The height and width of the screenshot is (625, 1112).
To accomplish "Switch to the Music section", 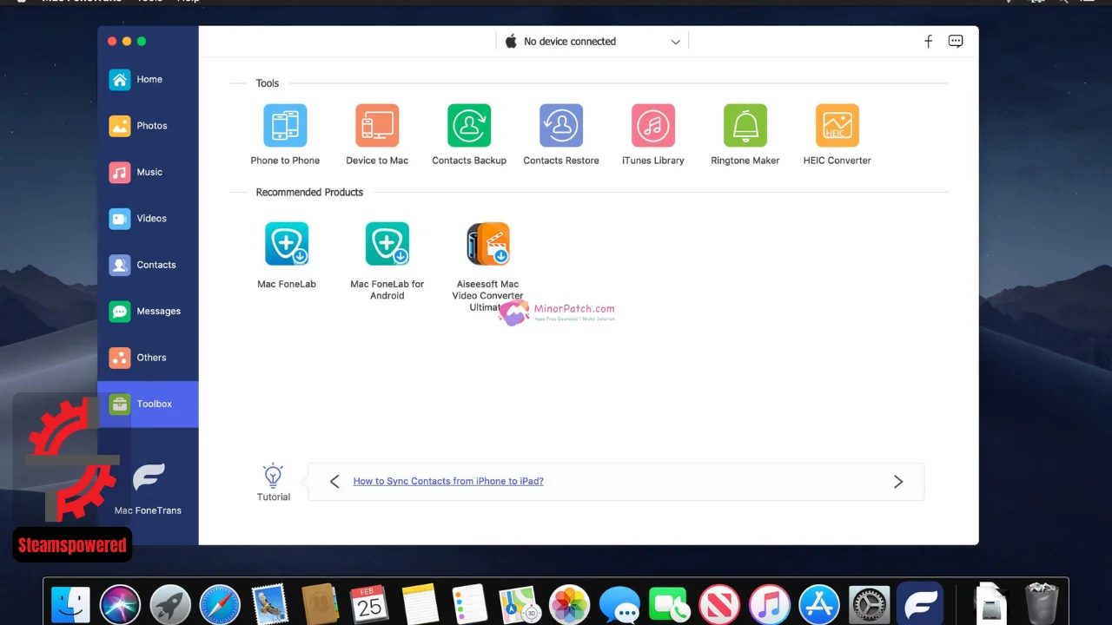I will tap(148, 172).
